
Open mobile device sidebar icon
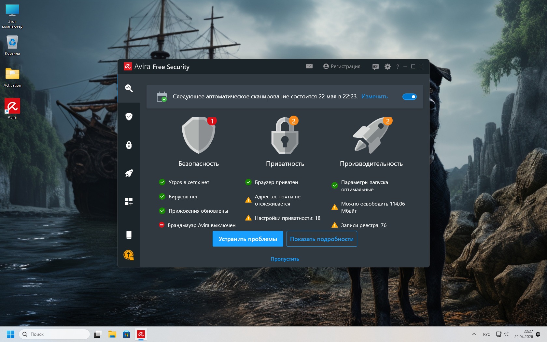[129, 235]
